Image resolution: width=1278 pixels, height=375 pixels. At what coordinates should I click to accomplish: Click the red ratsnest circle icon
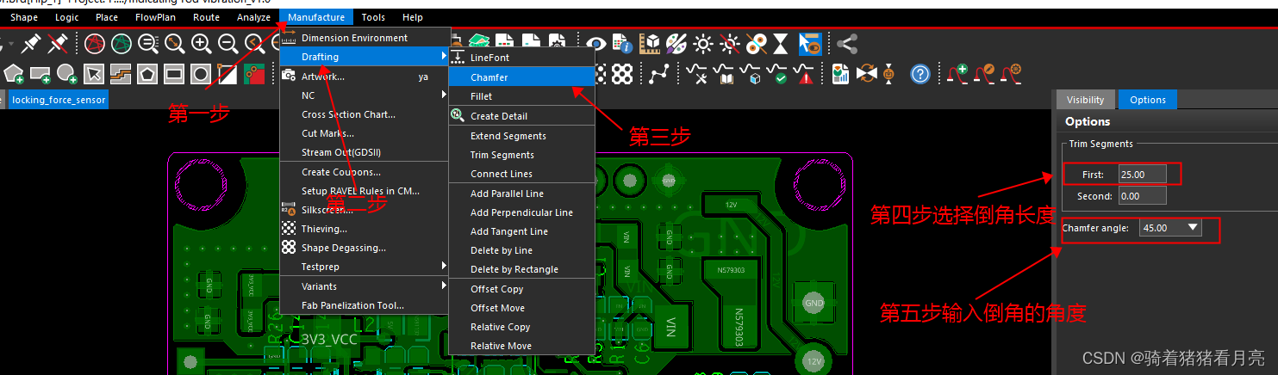[x=95, y=42]
